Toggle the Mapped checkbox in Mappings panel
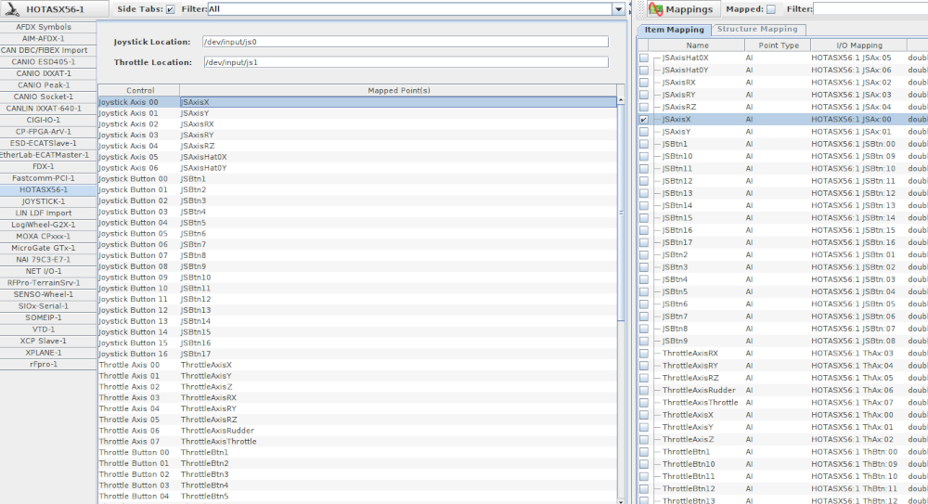Screen dimensions: 928x504 pyautogui.click(x=771, y=9)
